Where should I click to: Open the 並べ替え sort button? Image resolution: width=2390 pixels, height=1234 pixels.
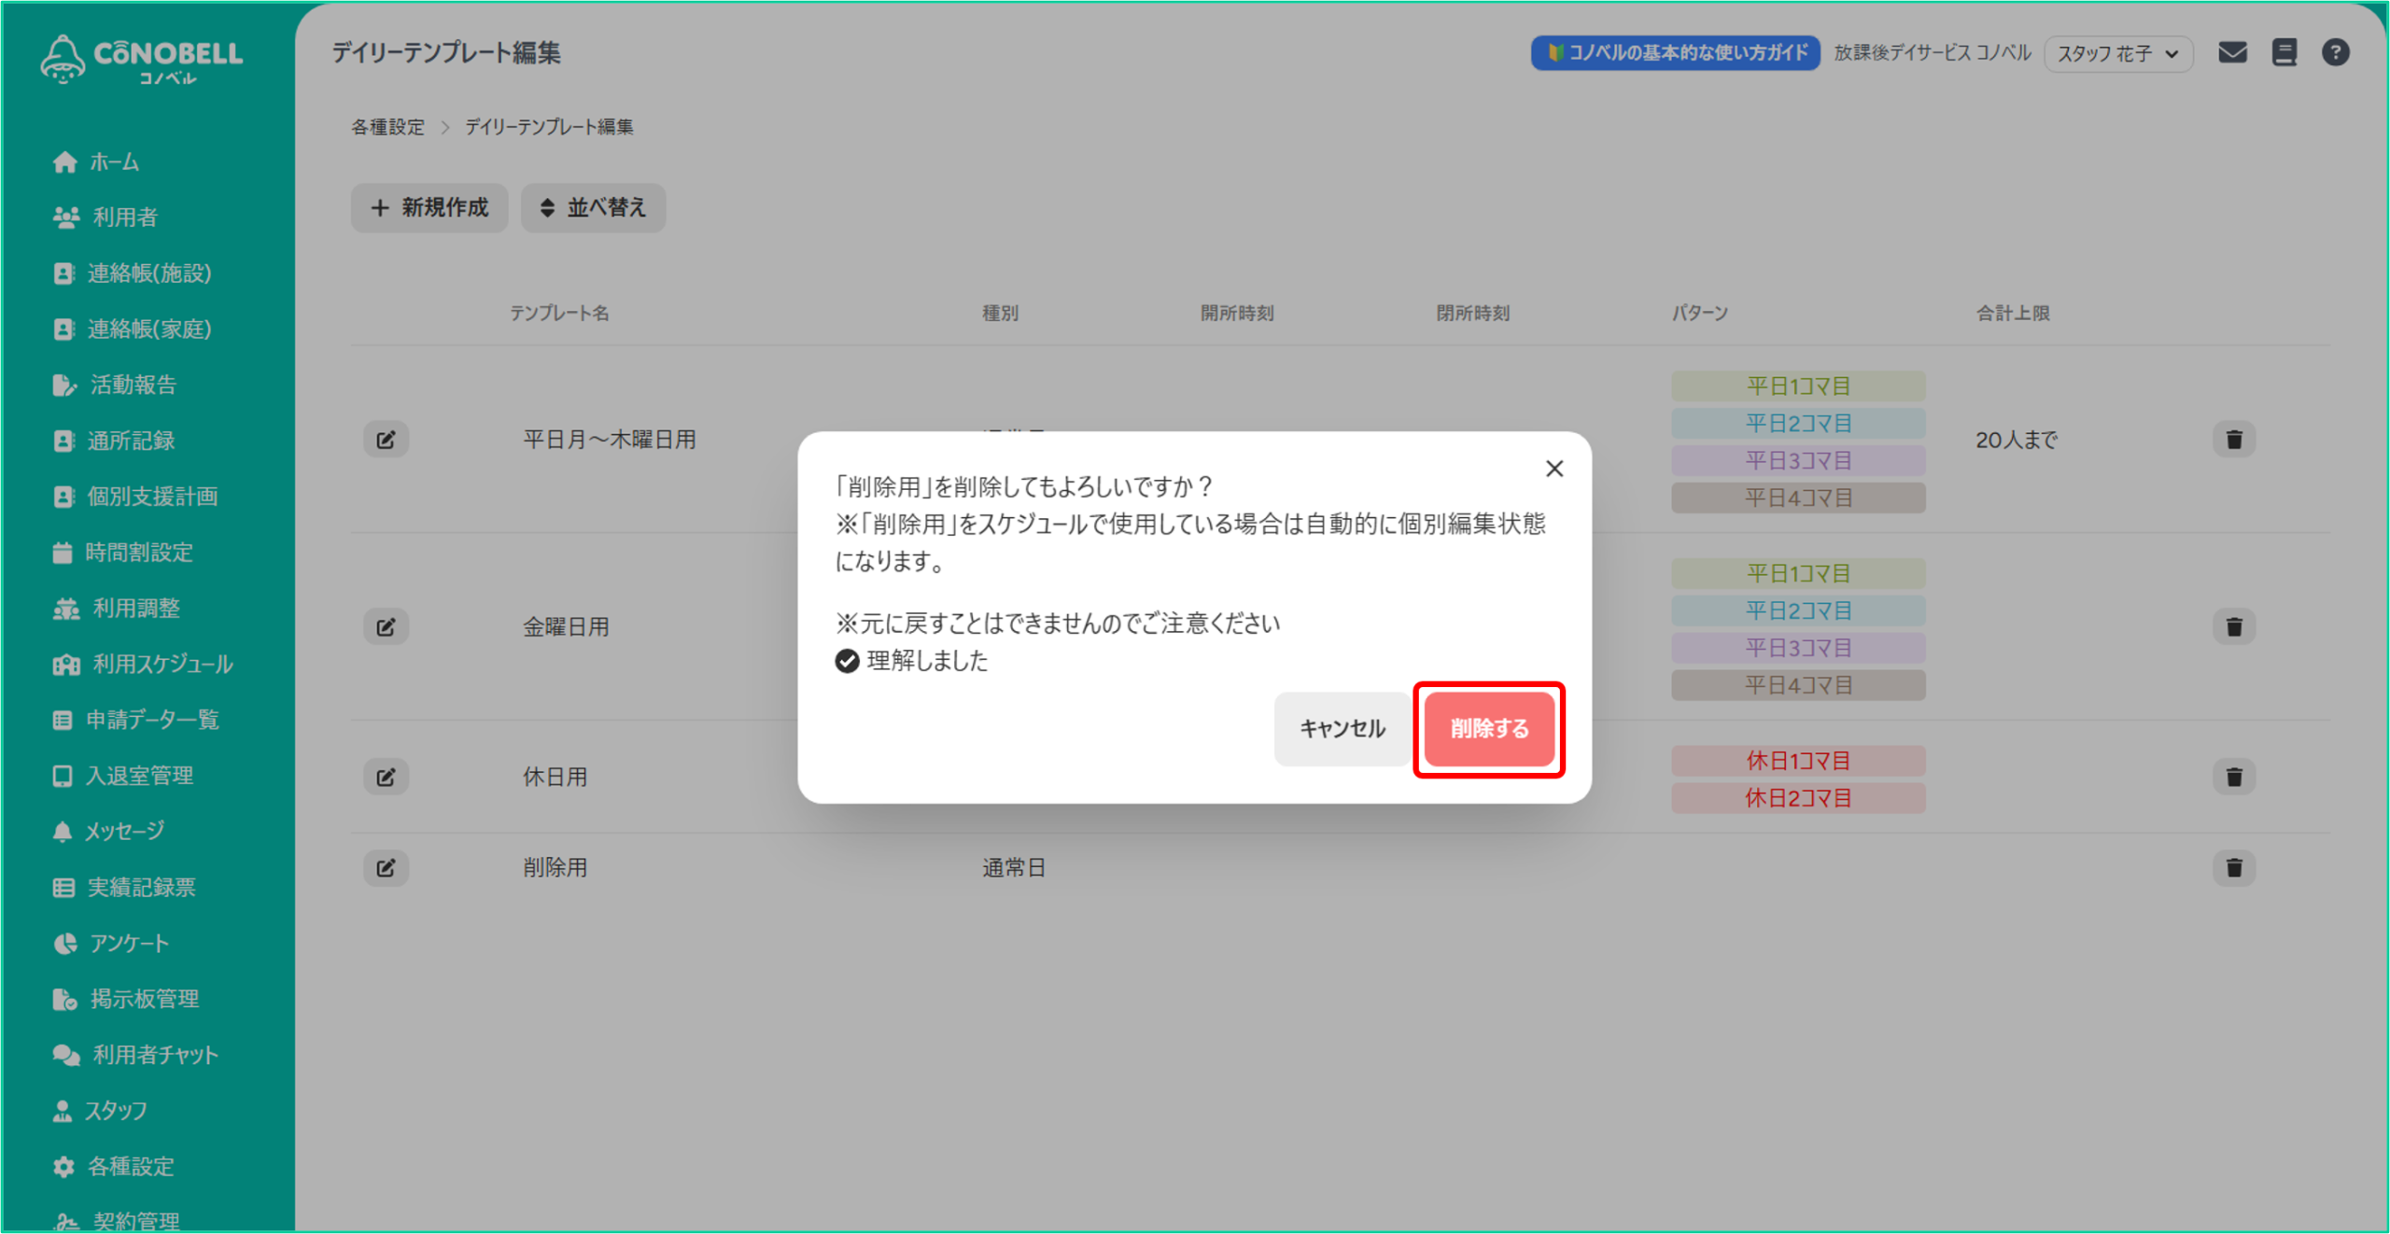coord(593,207)
